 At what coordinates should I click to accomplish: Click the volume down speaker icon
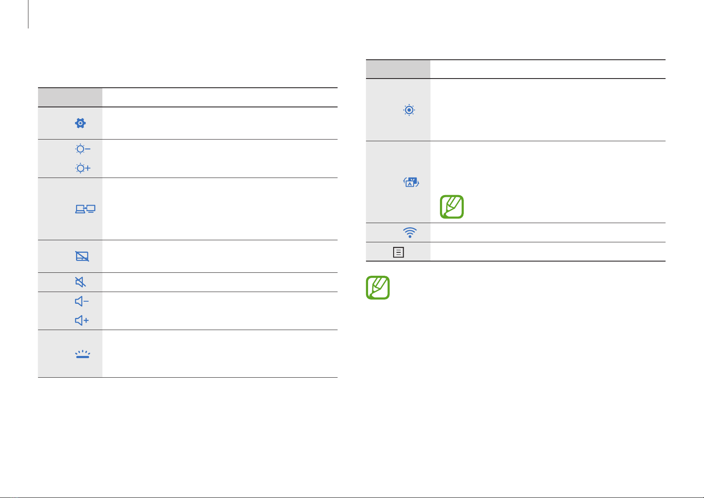(x=82, y=301)
